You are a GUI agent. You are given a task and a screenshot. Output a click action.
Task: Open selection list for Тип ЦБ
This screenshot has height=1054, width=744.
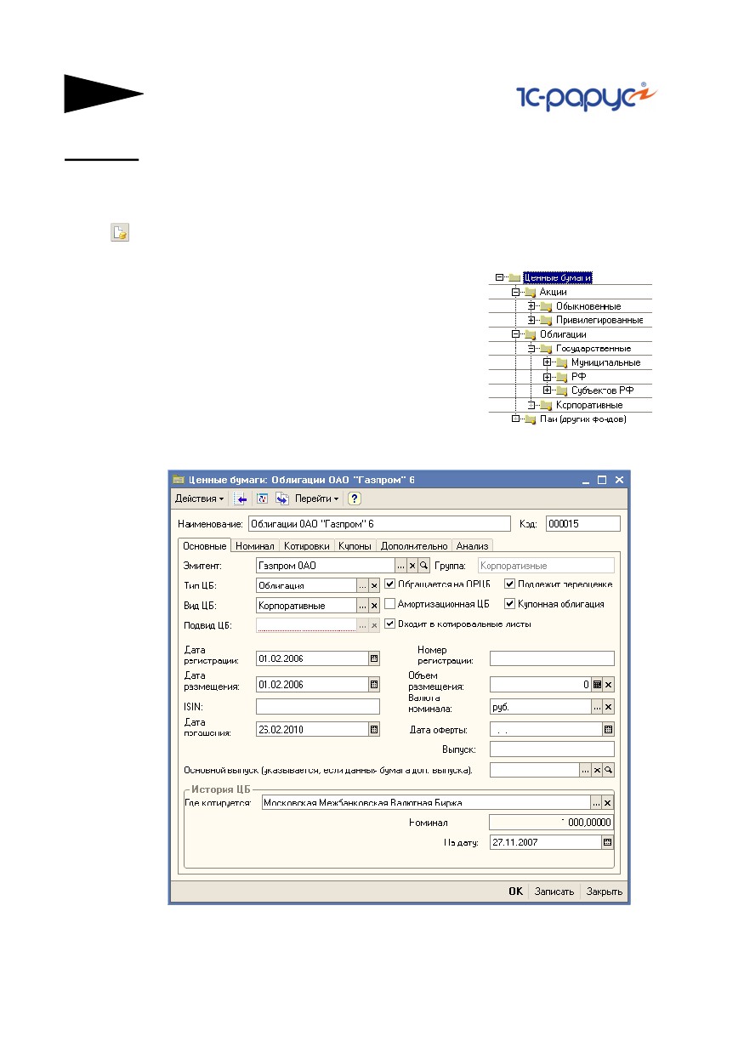point(362,585)
